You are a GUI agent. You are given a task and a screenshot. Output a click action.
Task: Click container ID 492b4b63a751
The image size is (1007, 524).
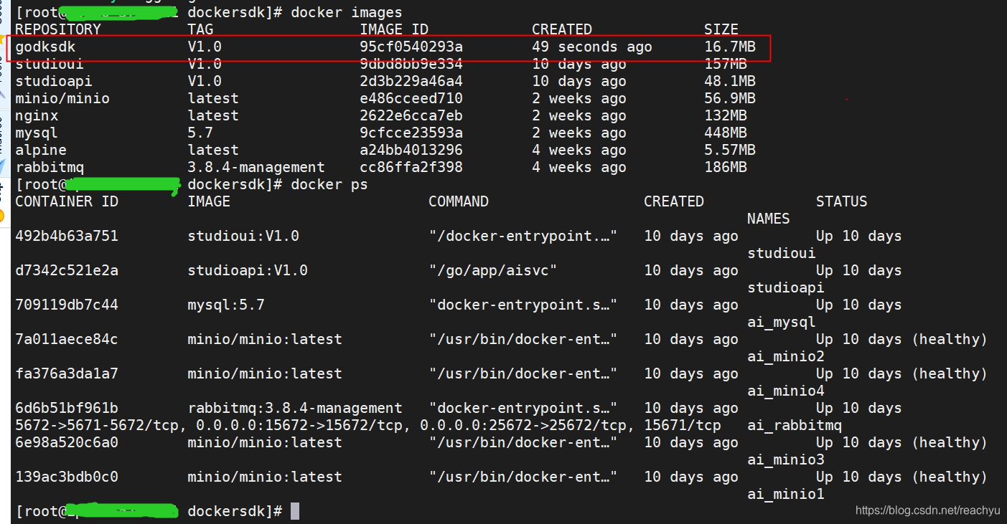67,236
